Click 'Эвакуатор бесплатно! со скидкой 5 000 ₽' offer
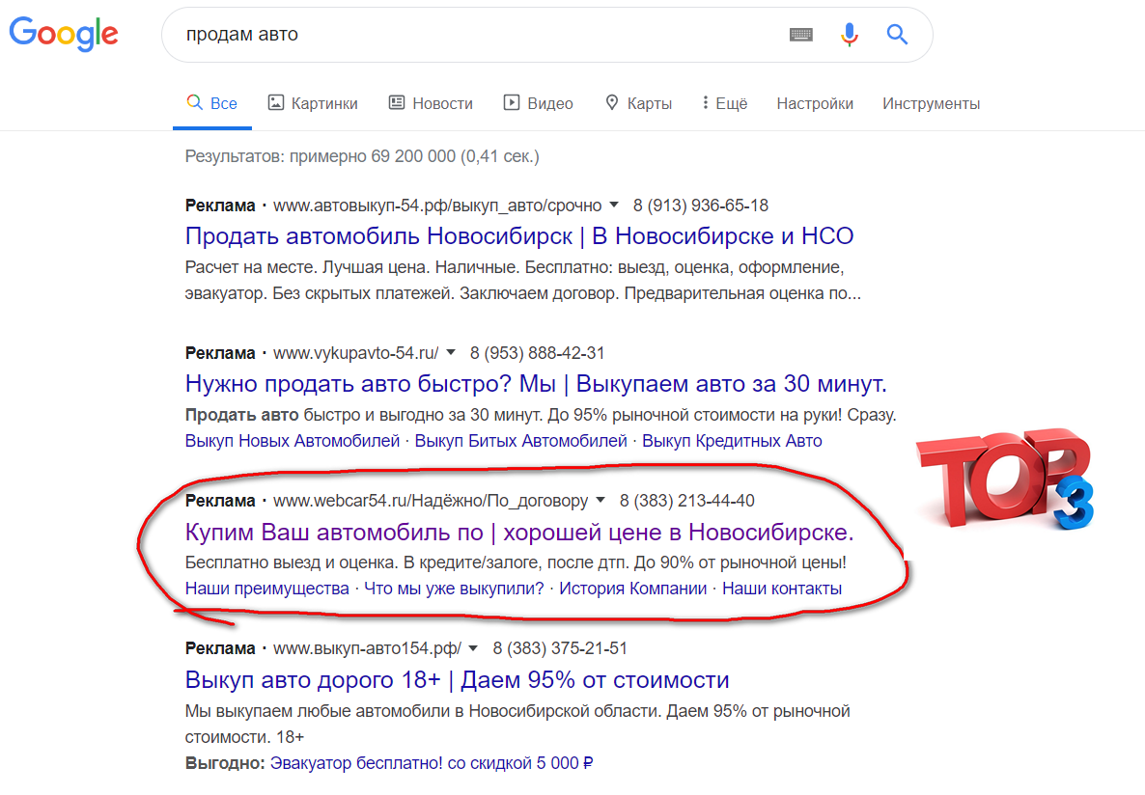 pos(432,763)
